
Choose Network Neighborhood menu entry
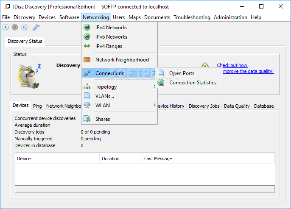coord(120,60)
